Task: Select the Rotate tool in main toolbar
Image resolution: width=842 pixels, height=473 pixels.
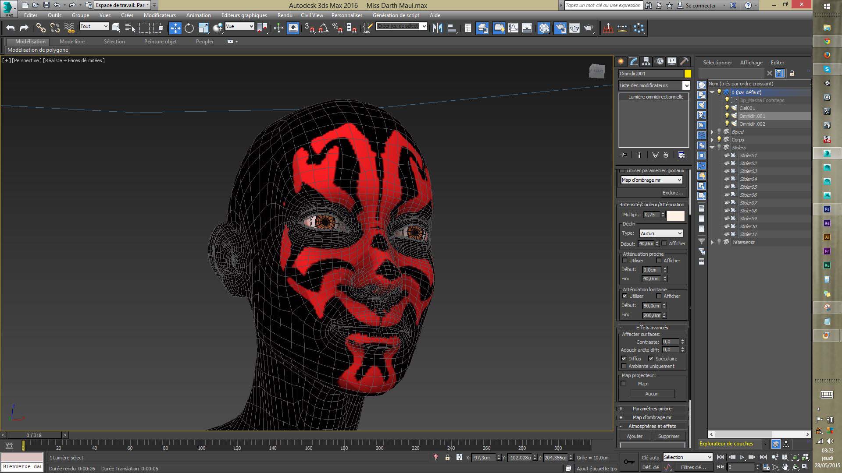Action: click(x=189, y=28)
